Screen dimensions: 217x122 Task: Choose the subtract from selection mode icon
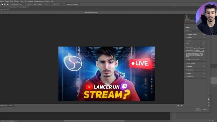click(x=5, y=4)
